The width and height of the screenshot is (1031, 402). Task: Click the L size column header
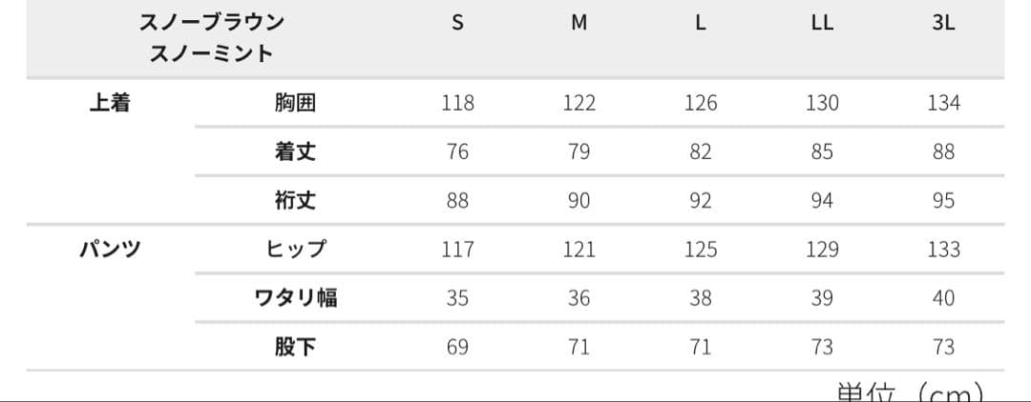(x=700, y=24)
